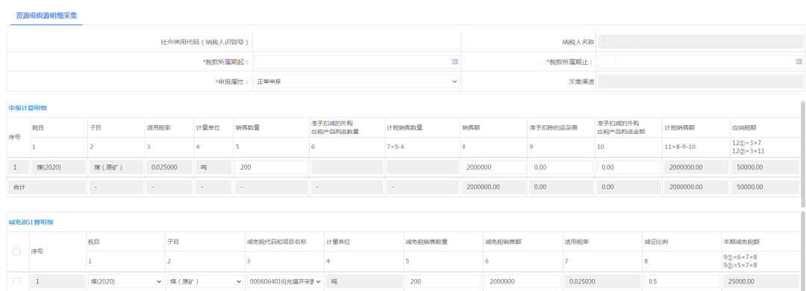The image size is (806, 291).
Task: Click 本期减免税额 value 25000.00
Action: 761,281
